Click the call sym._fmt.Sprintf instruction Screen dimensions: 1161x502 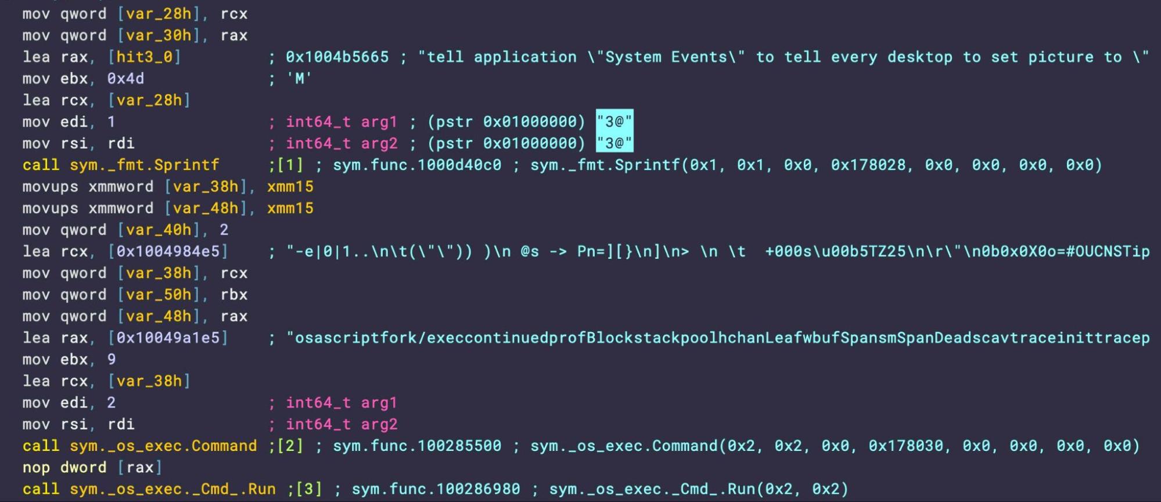[121, 165]
